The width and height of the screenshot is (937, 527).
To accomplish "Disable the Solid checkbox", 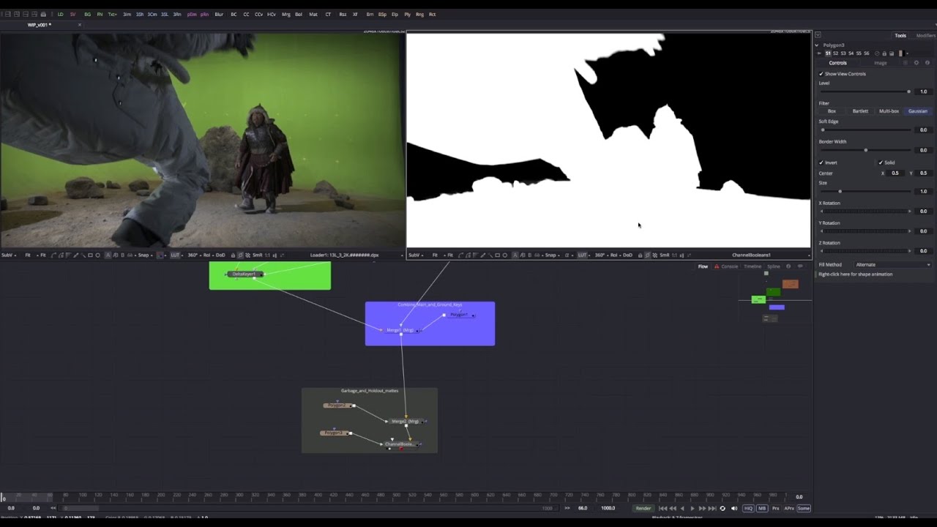I will click(x=881, y=162).
